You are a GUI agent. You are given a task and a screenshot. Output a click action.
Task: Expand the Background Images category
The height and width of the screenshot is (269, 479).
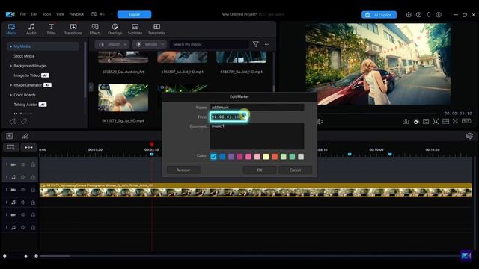click(x=11, y=66)
